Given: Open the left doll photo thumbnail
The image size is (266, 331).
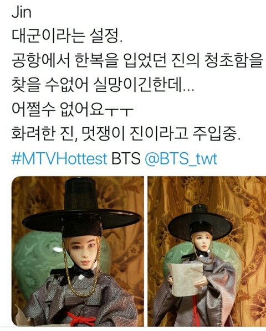Looking at the screenshot, I should [x=78, y=251].
